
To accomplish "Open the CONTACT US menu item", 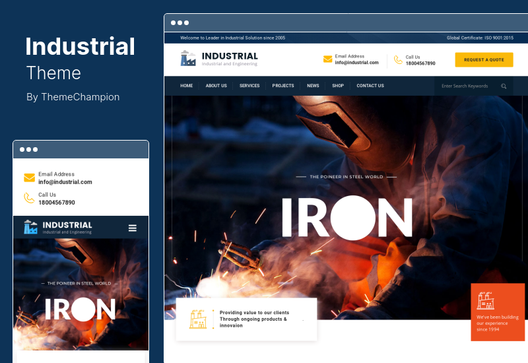I will (370, 86).
